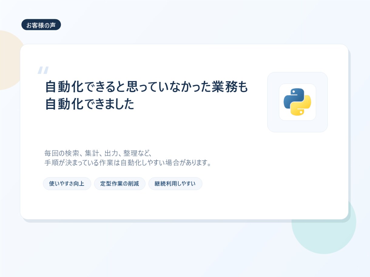Click the 使いやすさ向上 tag

[67, 183]
